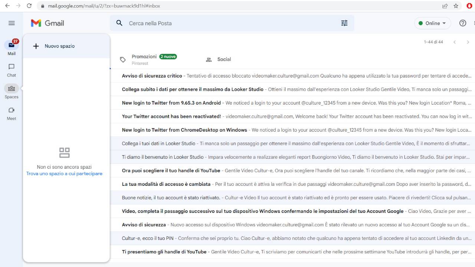This screenshot has width=475, height=267.
Task: Click the Gmail logo
Action: pos(47,23)
